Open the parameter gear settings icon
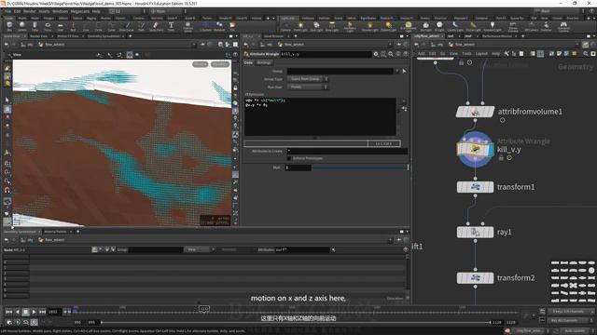The width and height of the screenshot is (597, 335). point(376,54)
